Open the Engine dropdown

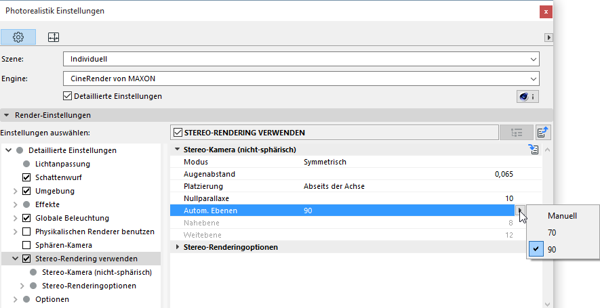(301, 79)
